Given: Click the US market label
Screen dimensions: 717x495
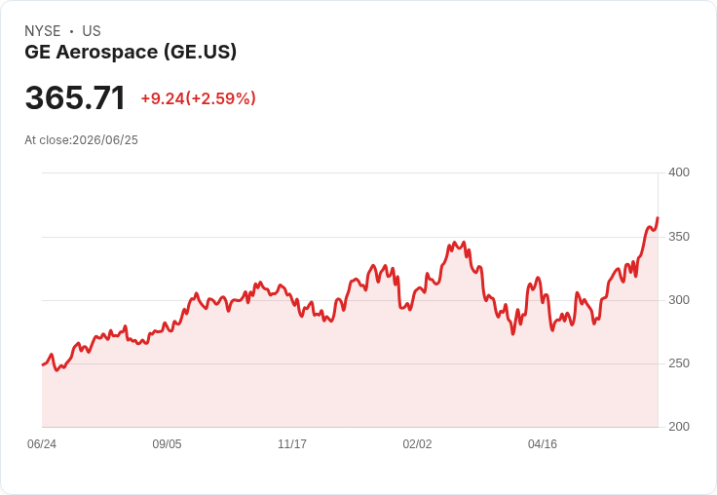Looking at the screenshot, I should click(x=92, y=31).
